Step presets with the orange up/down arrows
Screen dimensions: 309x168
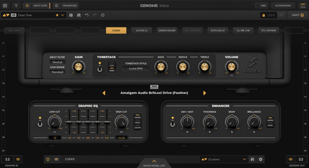[x=6, y=15]
